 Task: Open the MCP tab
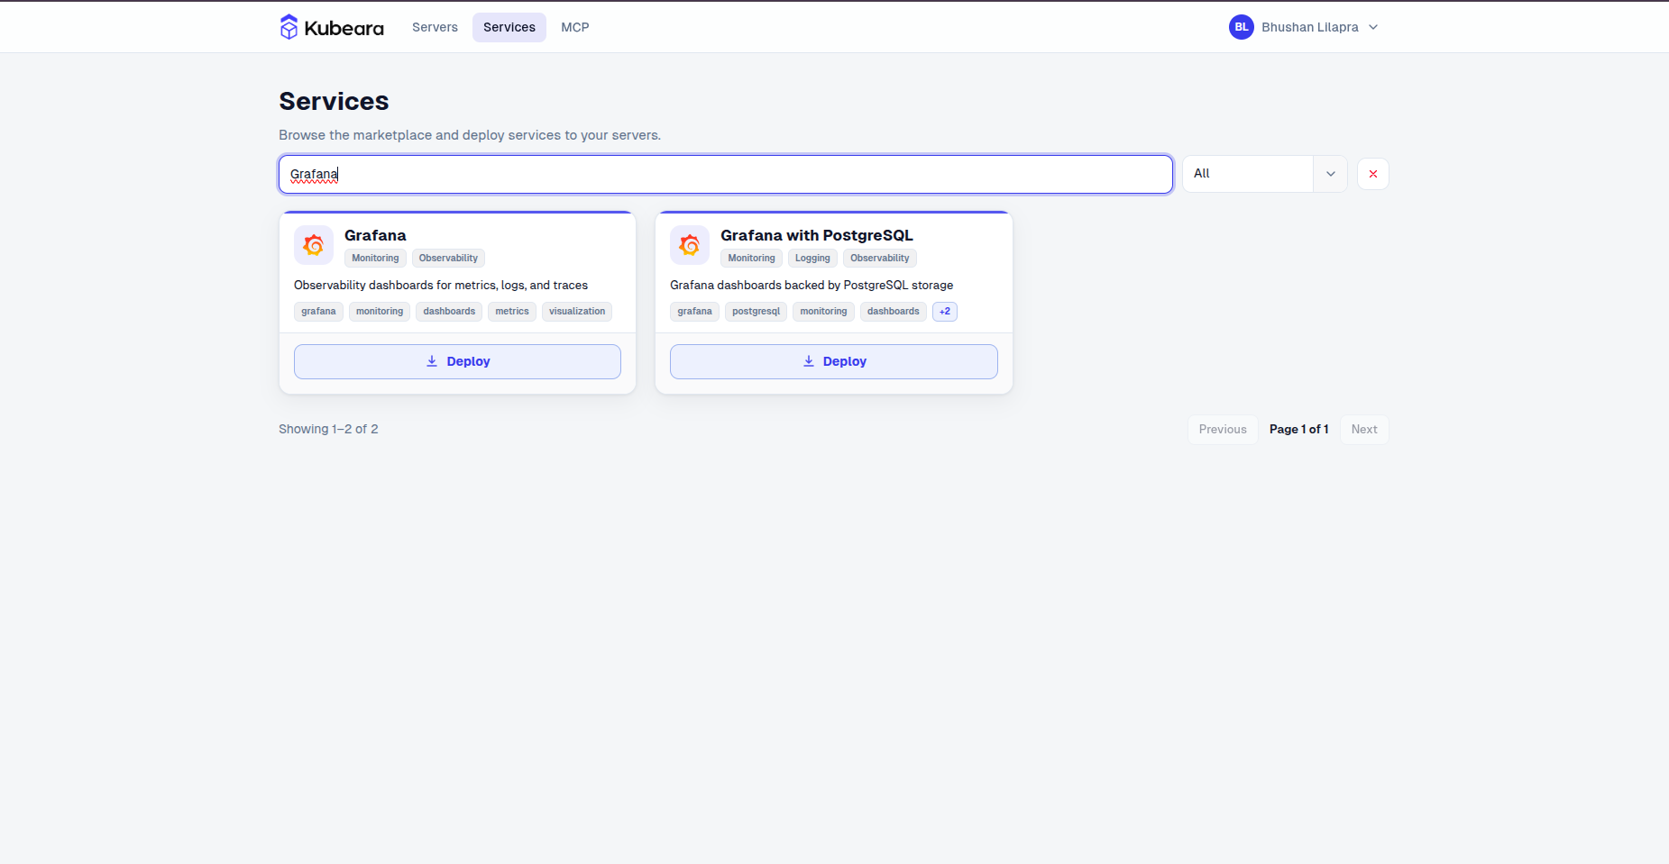point(575,27)
